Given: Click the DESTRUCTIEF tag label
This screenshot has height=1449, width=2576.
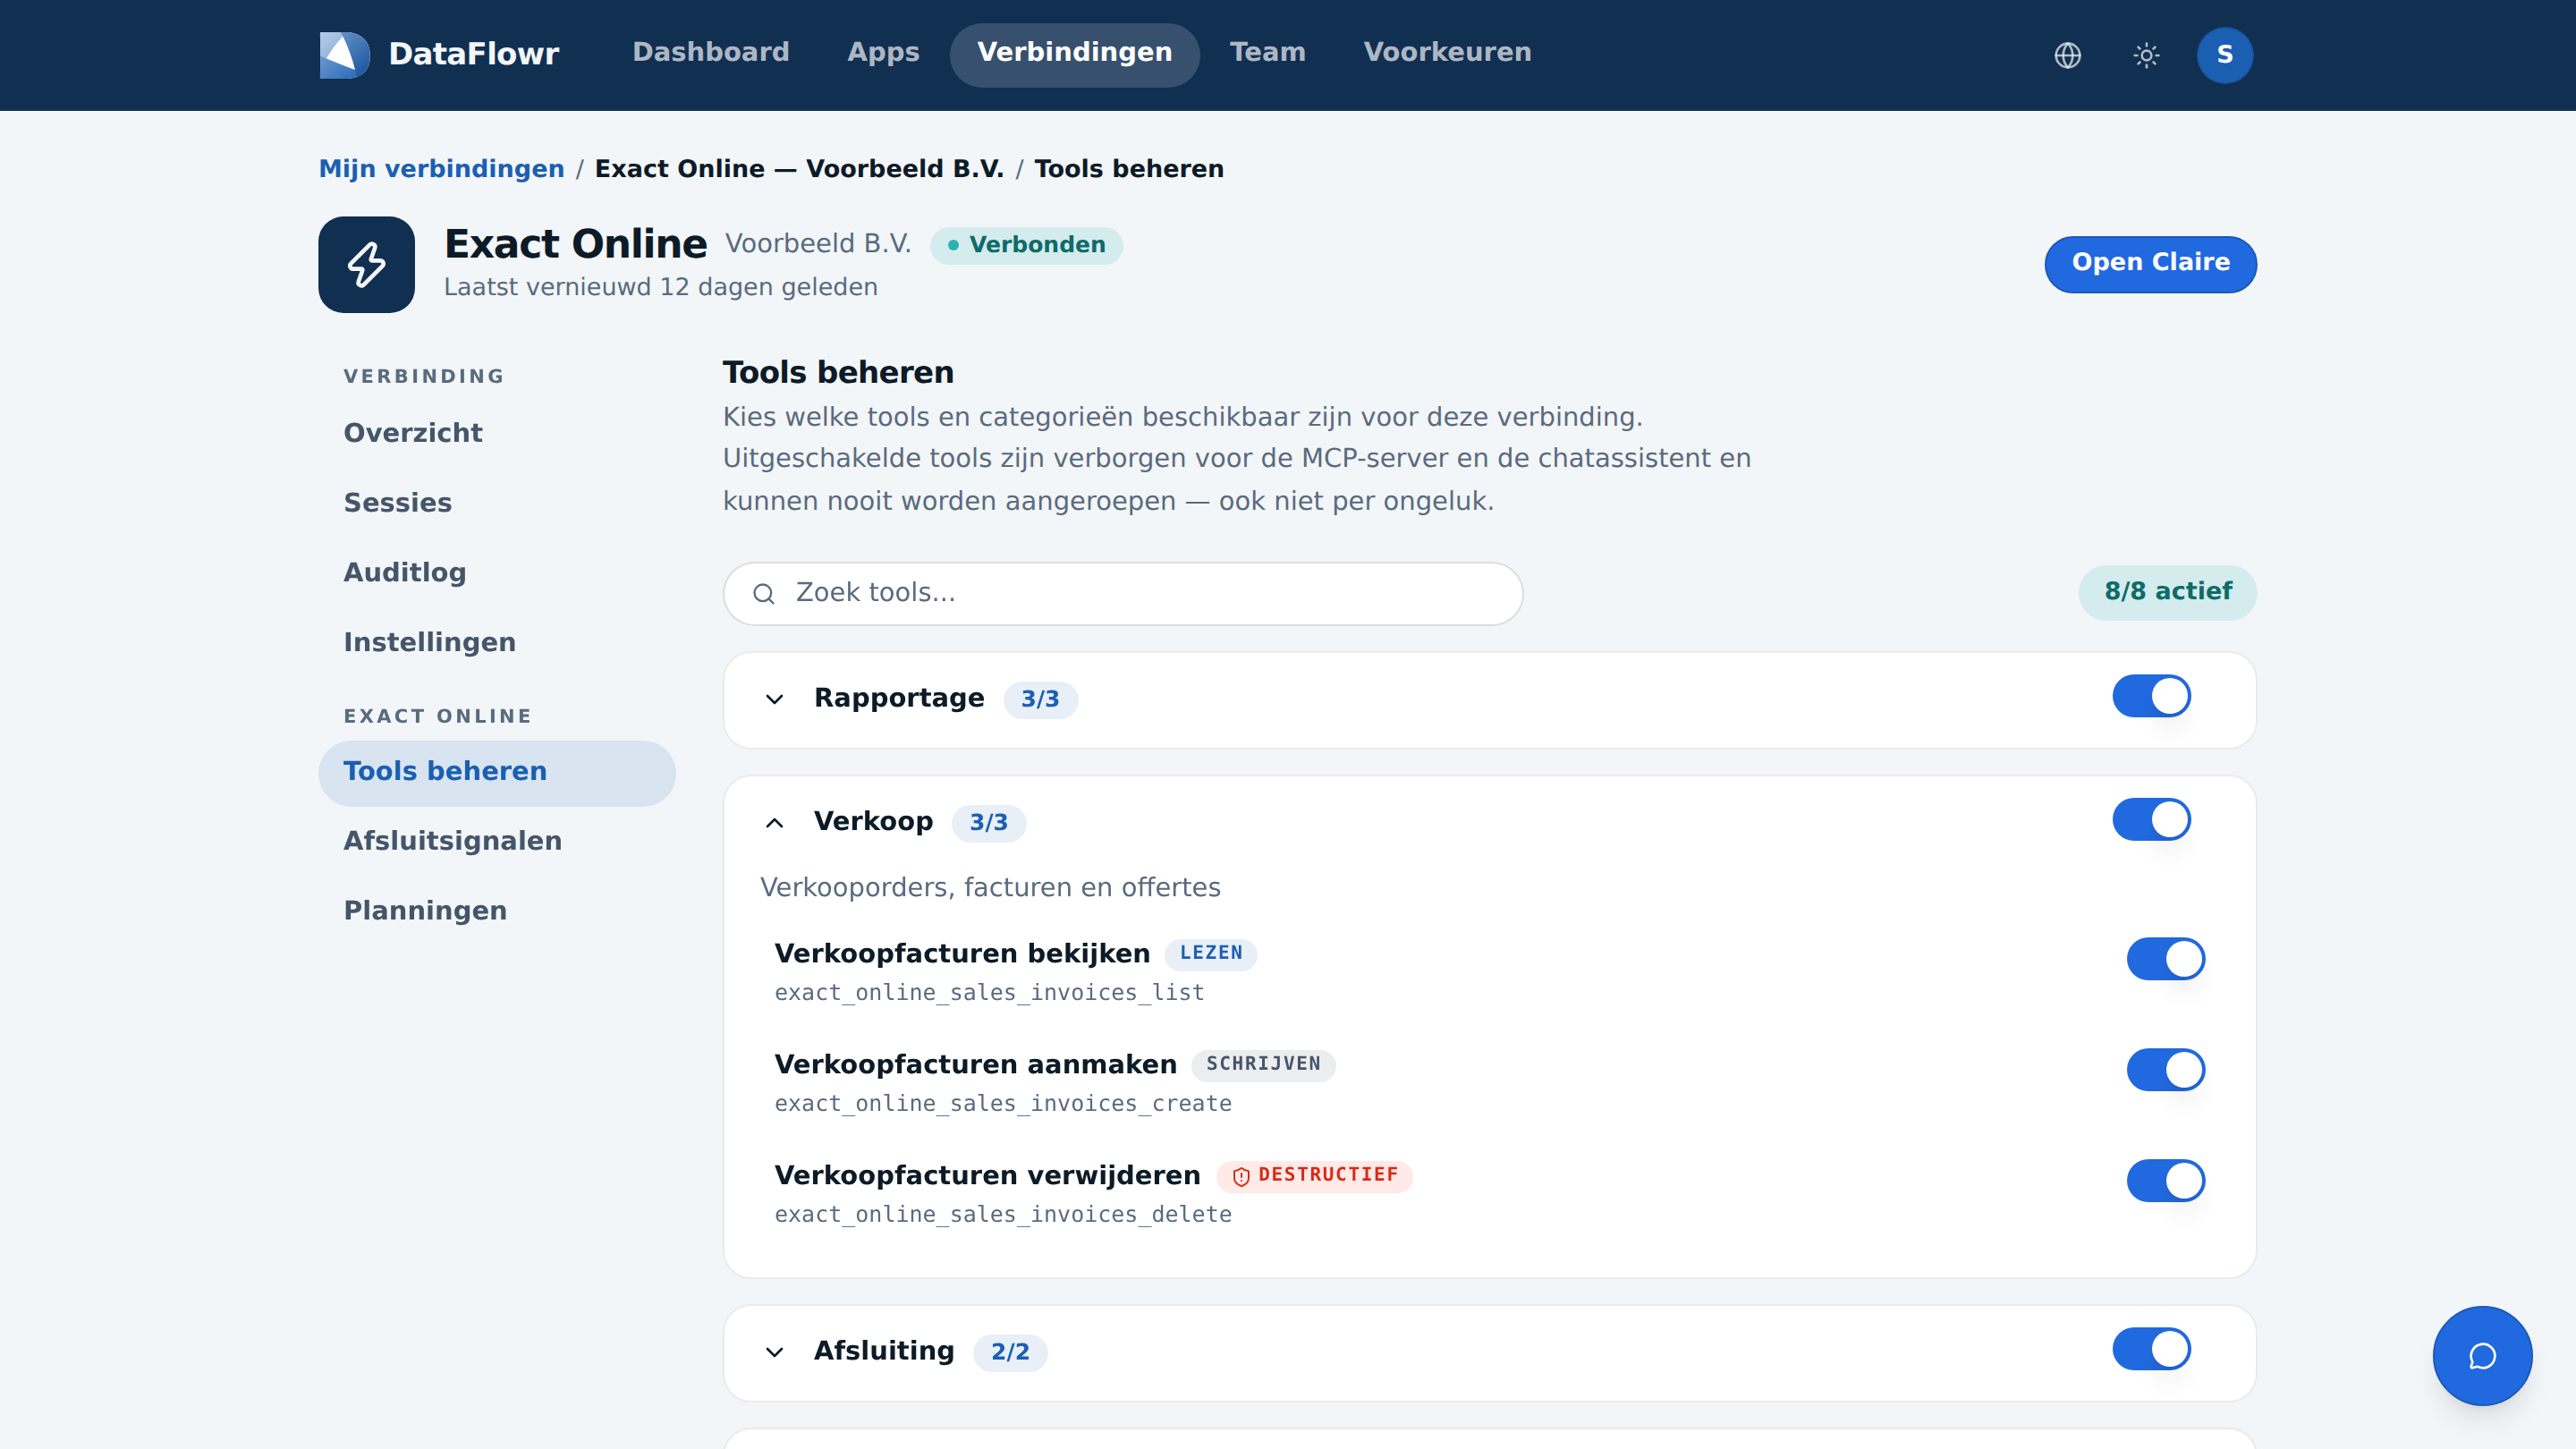Looking at the screenshot, I should tap(1327, 1176).
